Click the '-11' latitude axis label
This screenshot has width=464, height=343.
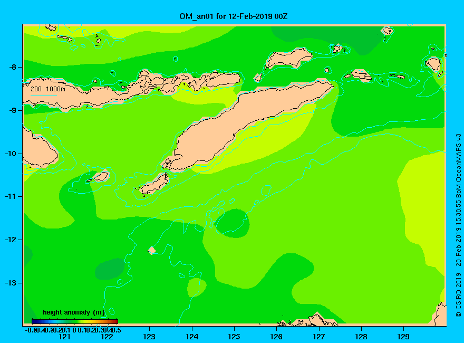pyautogui.click(x=11, y=196)
